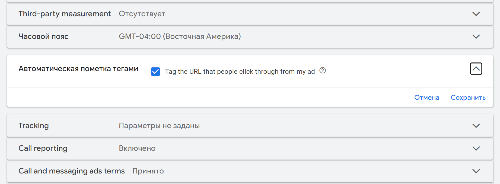Image resolution: width=500 pixels, height=184 pixels.
Task: Click the Включено status text
Action: (137, 148)
